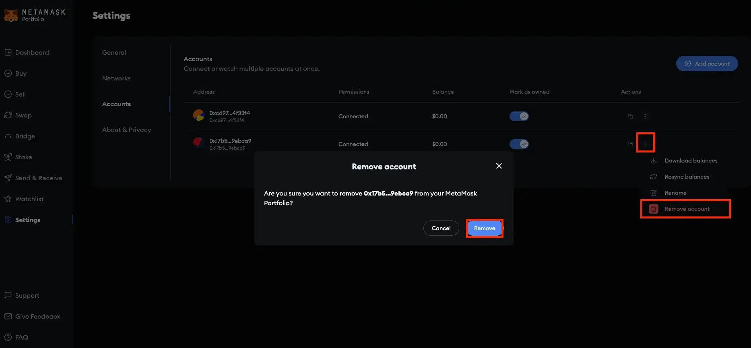Click avatar of account 0xcd97...4f33f4
Image resolution: width=751 pixels, height=348 pixels.
coord(198,115)
